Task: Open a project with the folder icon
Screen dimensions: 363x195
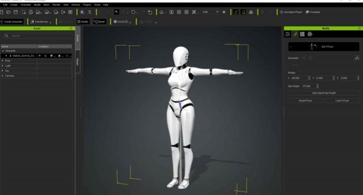Action: coord(9,12)
